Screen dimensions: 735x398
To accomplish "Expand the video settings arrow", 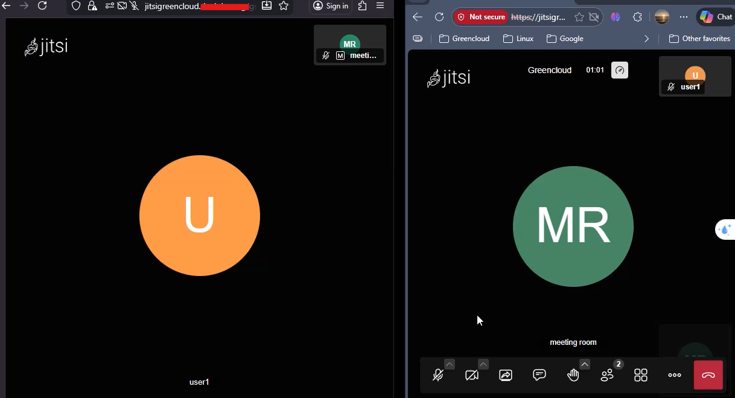I will tap(483, 364).
